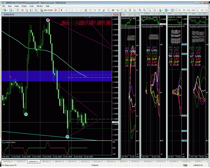
Task: Switch to the EURCAD,H1 chart tab
Action: click(x=98, y=162)
